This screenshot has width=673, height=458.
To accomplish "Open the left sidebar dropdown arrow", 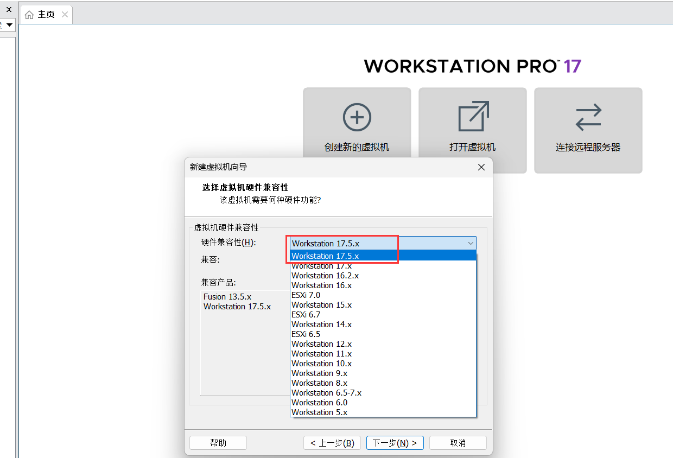I will pyautogui.click(x=9, y=25).
